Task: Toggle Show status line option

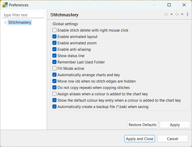Action: (54, 56)
